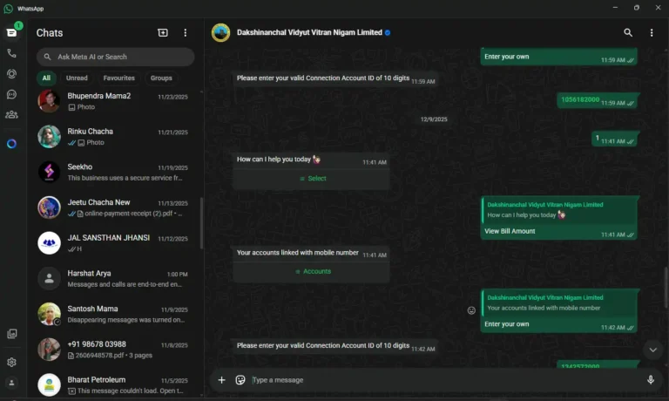The width and height of the screenshot is (669, 401).
Task: Open the +91 98678 03988 chat
Action: point(114,350)
